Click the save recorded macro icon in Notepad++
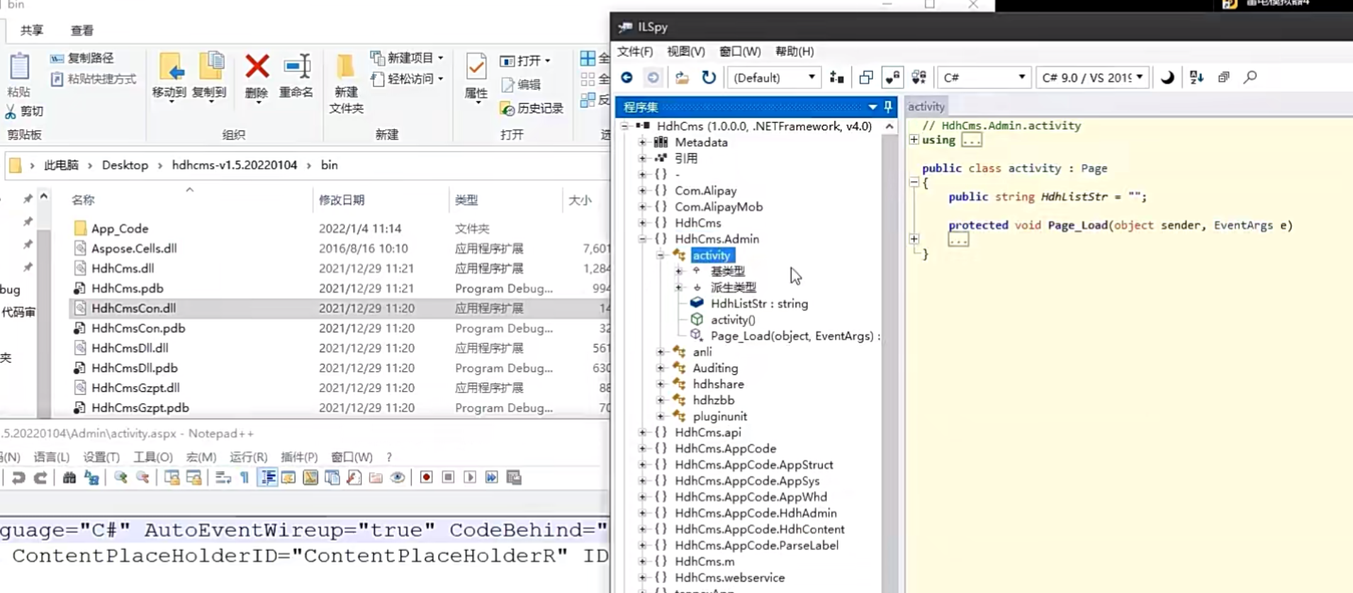Viewport: 1353px width, 593px height. pyautogui.click(x=515, y=478)
